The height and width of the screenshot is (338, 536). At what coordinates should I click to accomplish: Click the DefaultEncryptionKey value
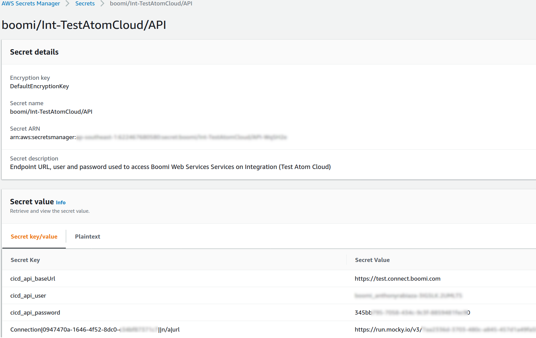pyautogui.click(x=39, y=86)
